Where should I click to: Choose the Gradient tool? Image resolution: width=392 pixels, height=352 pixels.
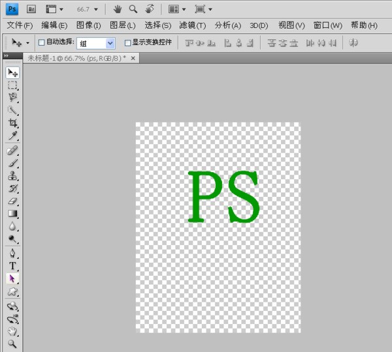(12, 214)
